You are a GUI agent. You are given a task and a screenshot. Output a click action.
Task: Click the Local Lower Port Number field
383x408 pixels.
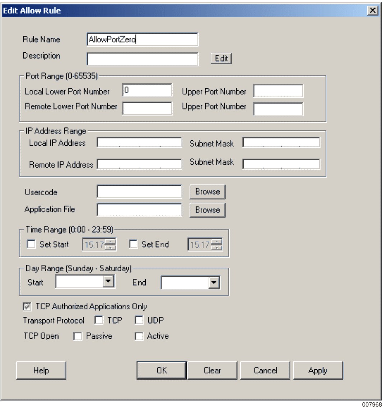click(147, 91)
